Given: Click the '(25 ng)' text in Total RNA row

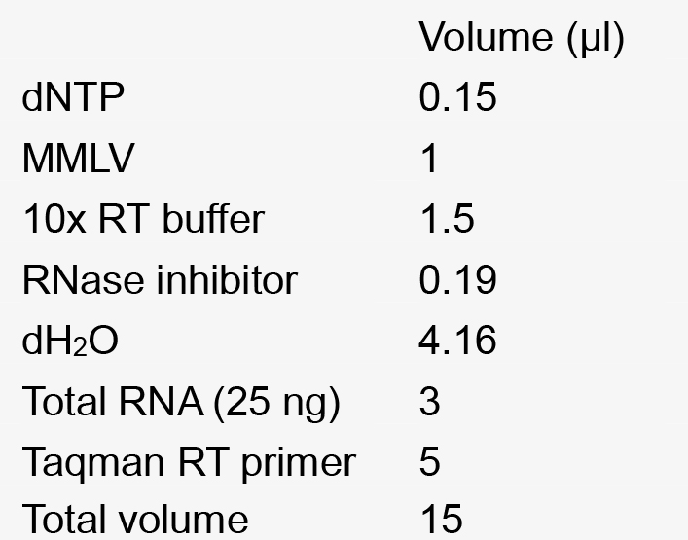Looking at the screenshot, I should 276,404.
